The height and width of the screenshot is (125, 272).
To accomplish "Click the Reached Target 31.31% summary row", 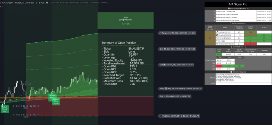I will [x=121, y=75].
